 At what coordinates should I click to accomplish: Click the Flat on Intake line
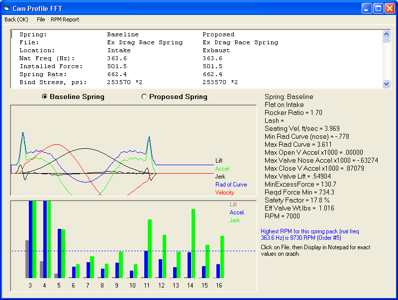pos(284,105)
